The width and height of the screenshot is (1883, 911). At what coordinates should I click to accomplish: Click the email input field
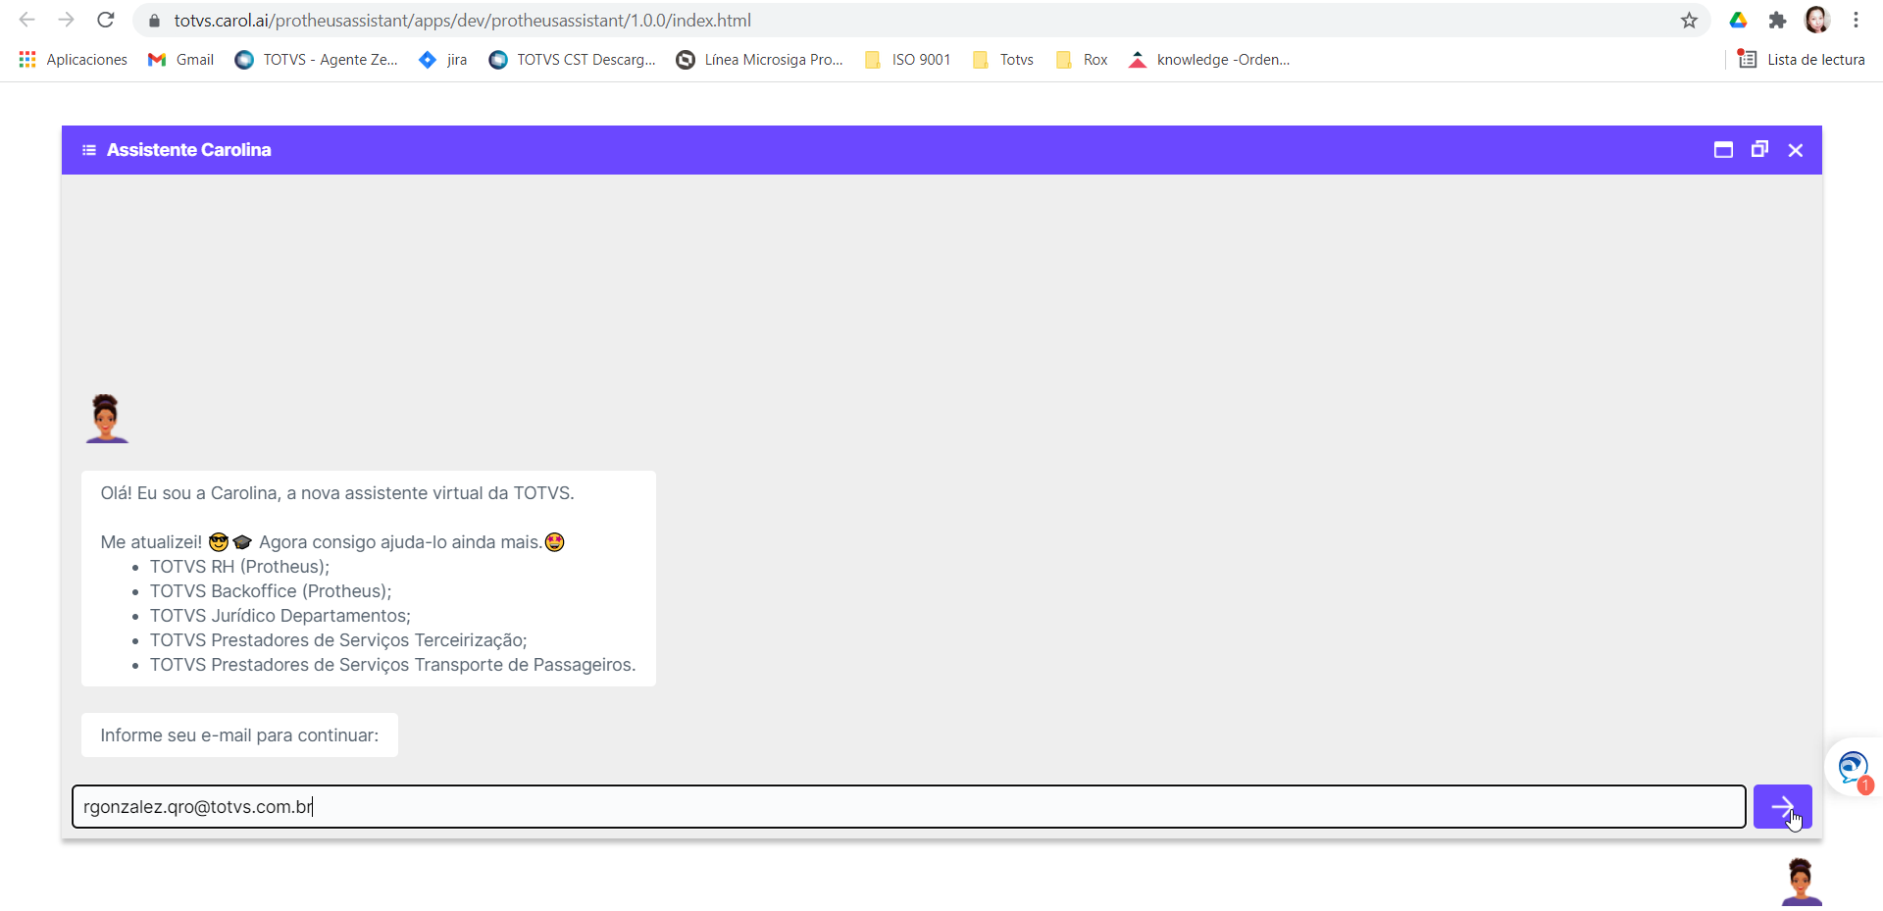(908, 806)
